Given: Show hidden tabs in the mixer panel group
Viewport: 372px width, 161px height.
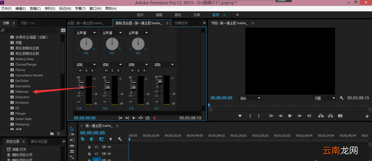Looking at the screenshot, I should point(204,23).
